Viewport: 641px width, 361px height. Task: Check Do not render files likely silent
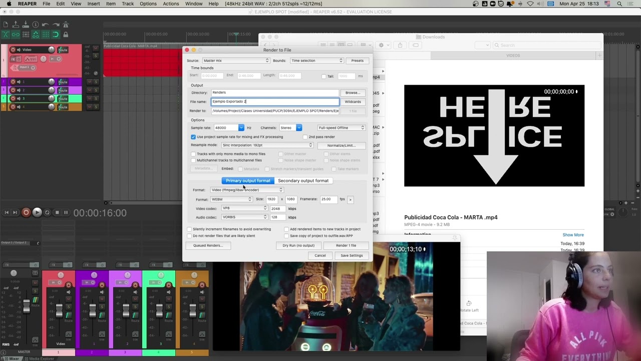(189, 236)
